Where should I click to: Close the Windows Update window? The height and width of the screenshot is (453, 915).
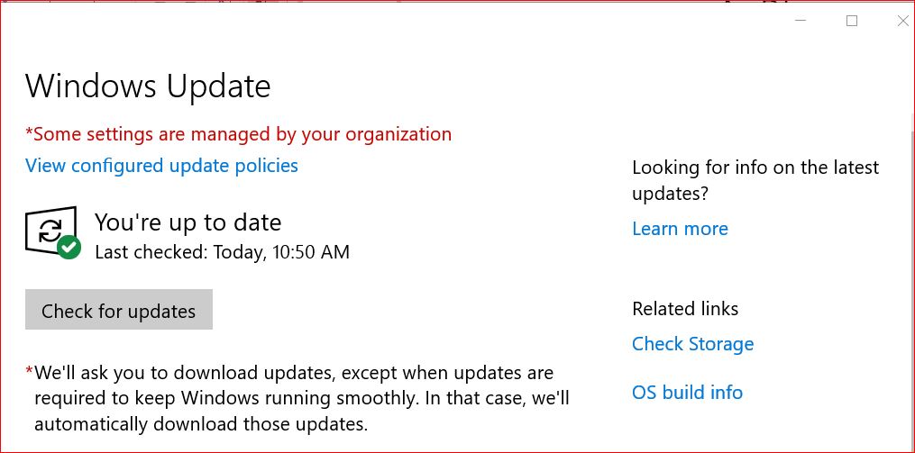902,22
